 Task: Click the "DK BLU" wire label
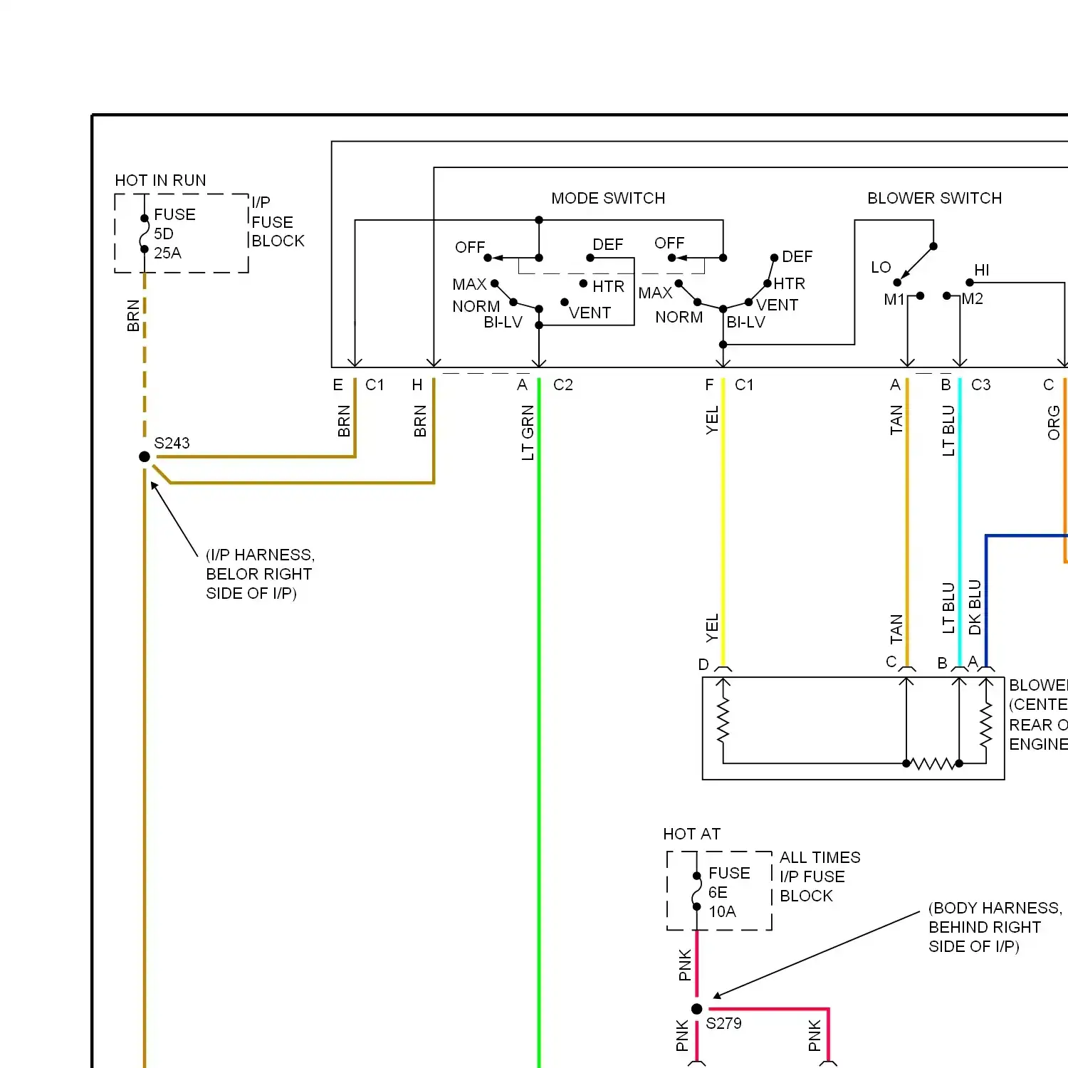975,607
